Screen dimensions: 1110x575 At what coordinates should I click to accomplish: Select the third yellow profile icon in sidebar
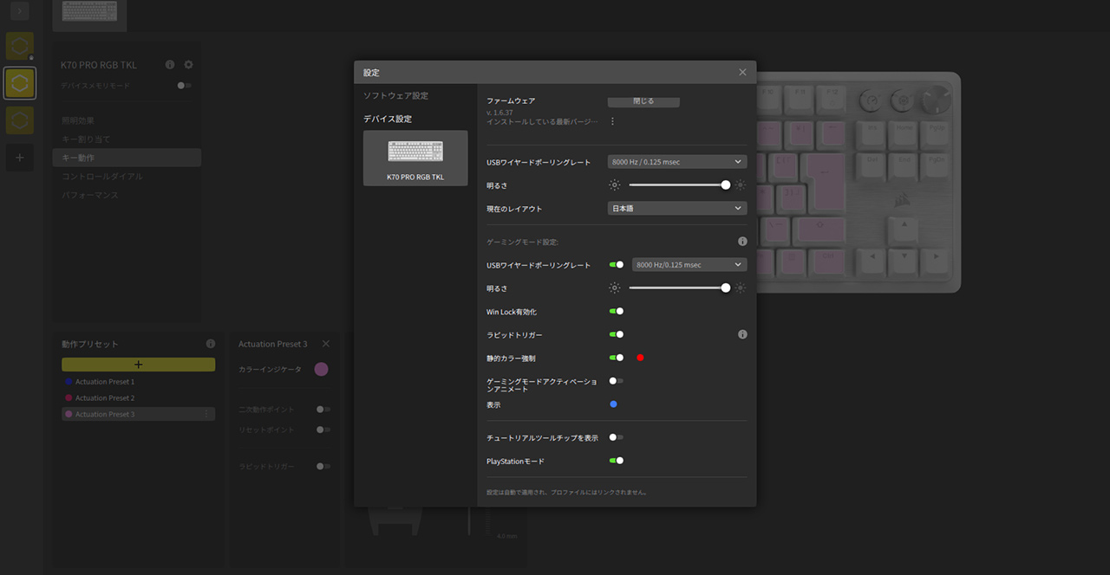(x=20, y=120)
